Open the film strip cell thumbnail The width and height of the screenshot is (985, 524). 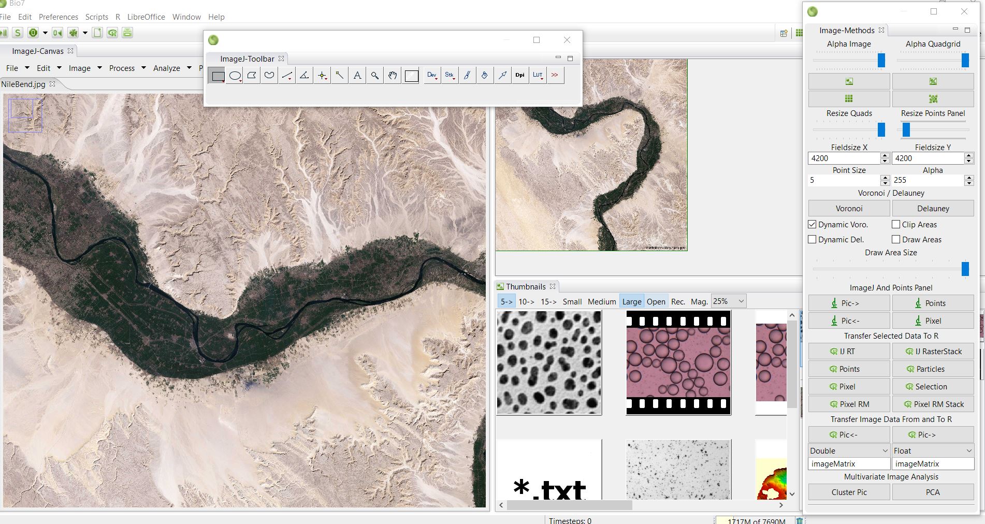point(678,362)
